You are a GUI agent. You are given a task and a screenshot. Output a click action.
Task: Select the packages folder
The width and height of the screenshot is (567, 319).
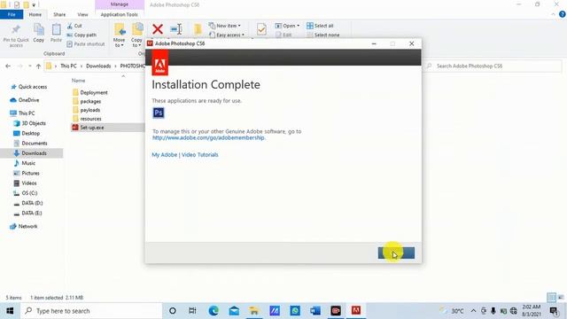click(x=87, y=102)
